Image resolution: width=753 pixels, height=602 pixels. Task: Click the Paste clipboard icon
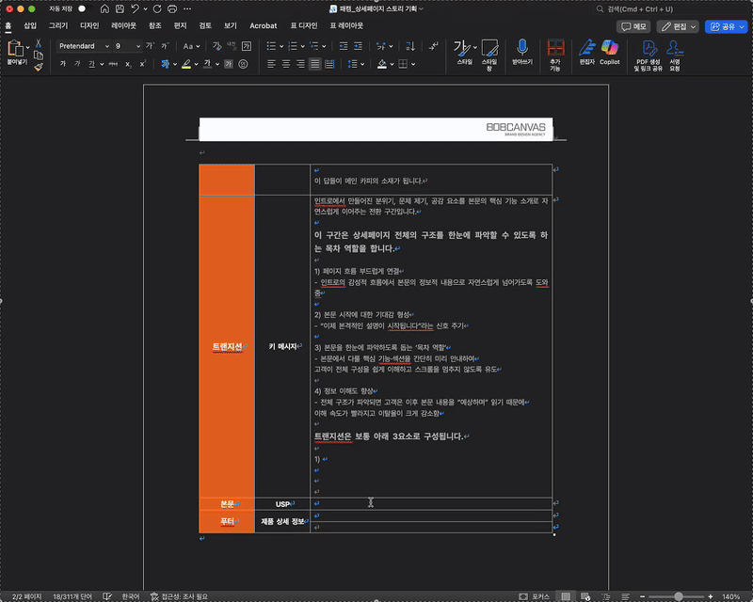(x=15, y=49)
